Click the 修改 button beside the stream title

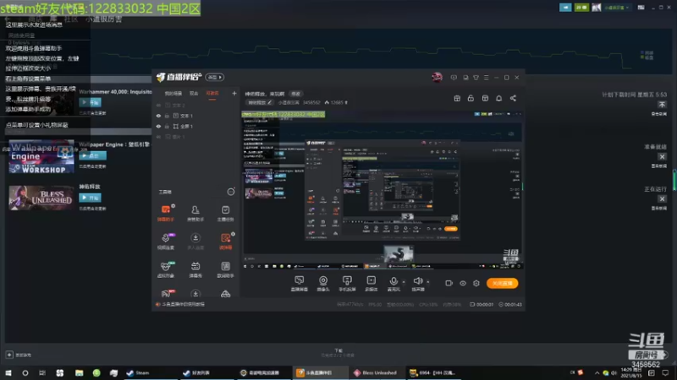tap(295, 94)
